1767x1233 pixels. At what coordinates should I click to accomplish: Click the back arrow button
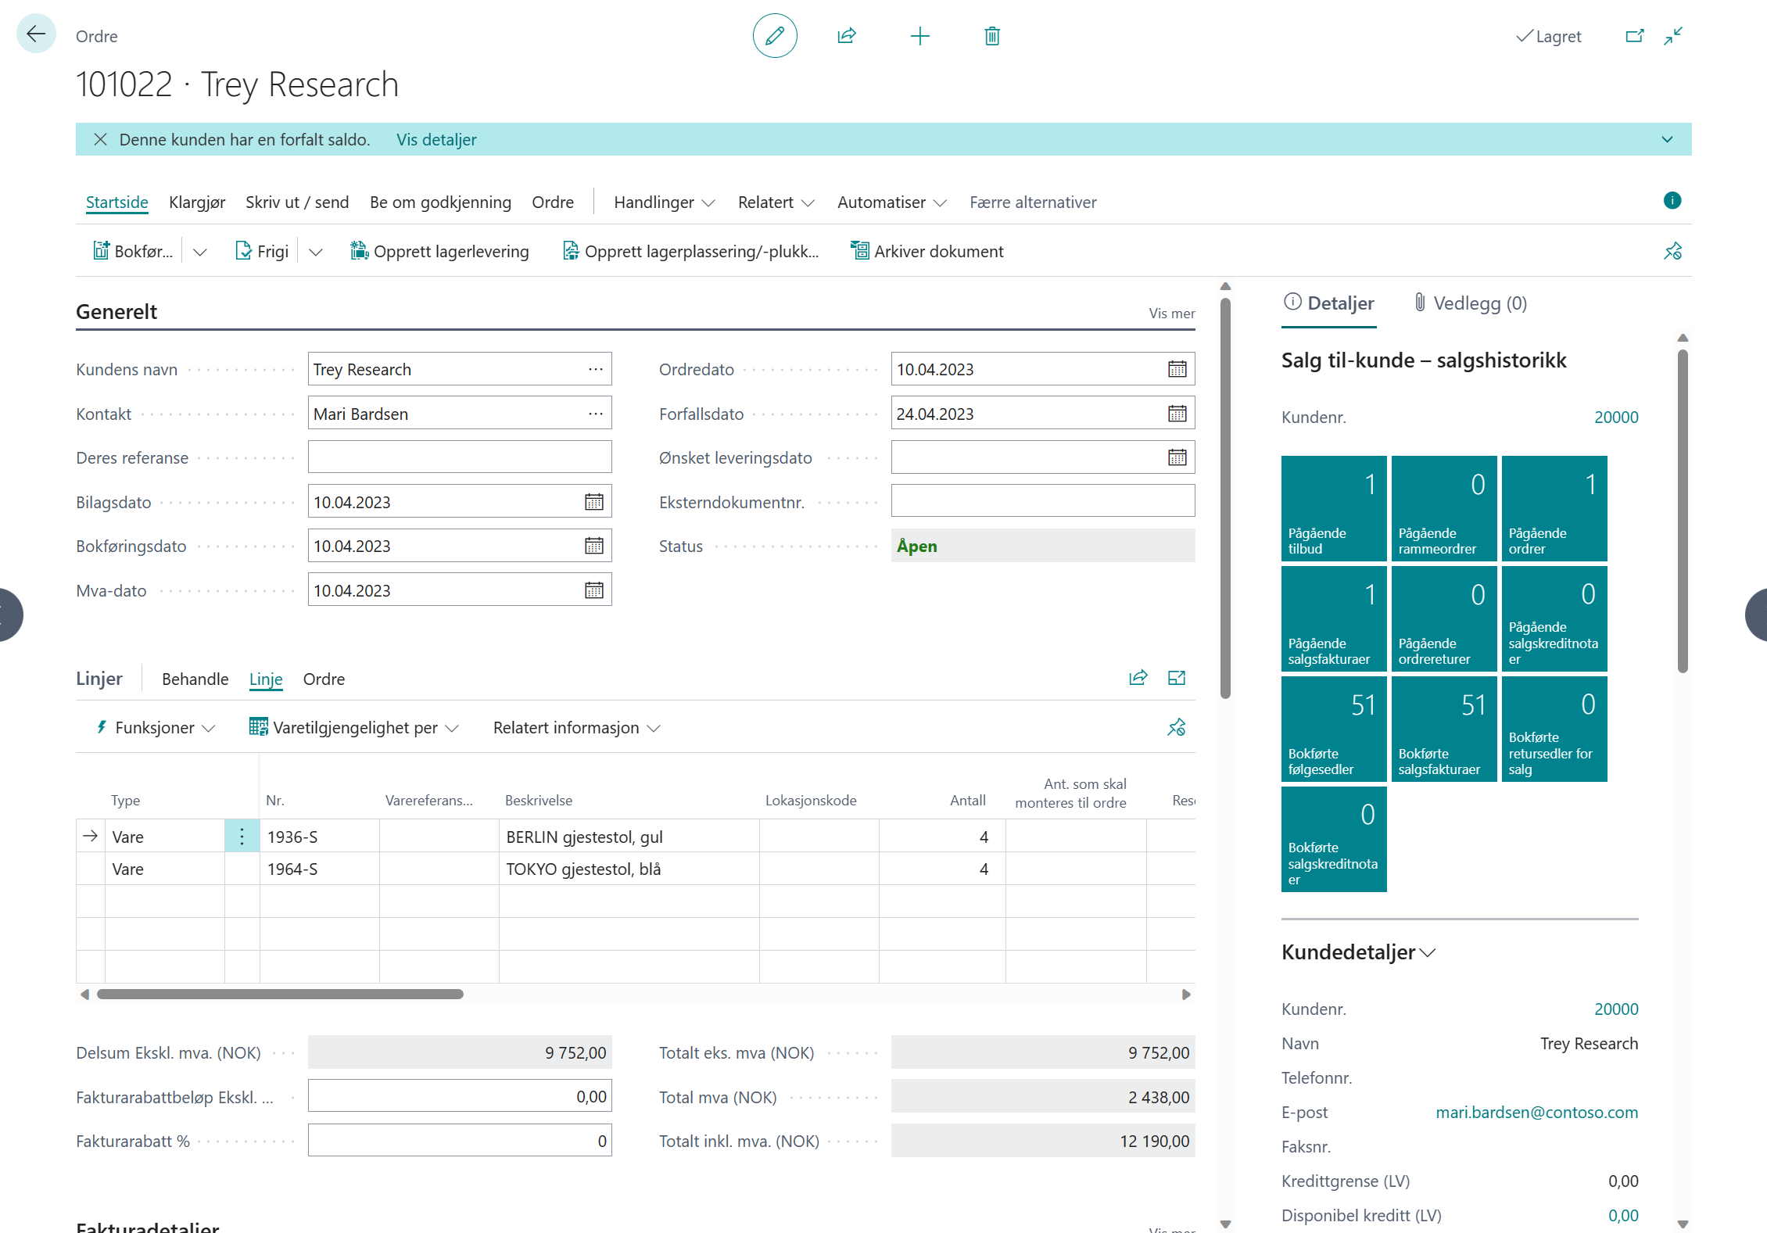pyautogui.click(x=36, y=34)
